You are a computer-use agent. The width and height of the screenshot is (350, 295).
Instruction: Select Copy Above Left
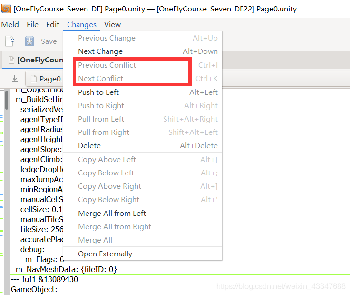(x=143, y=160)
